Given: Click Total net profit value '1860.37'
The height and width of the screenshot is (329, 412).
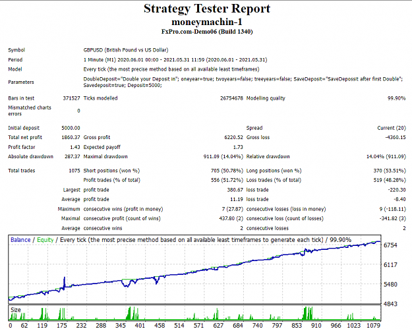Looking at the screenshot, I should click(71, 137).
